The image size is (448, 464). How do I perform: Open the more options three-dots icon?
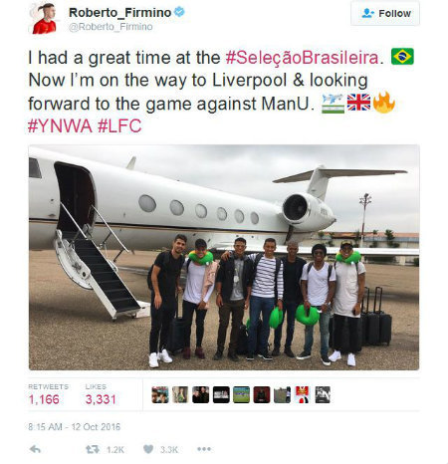coord(204,449)
